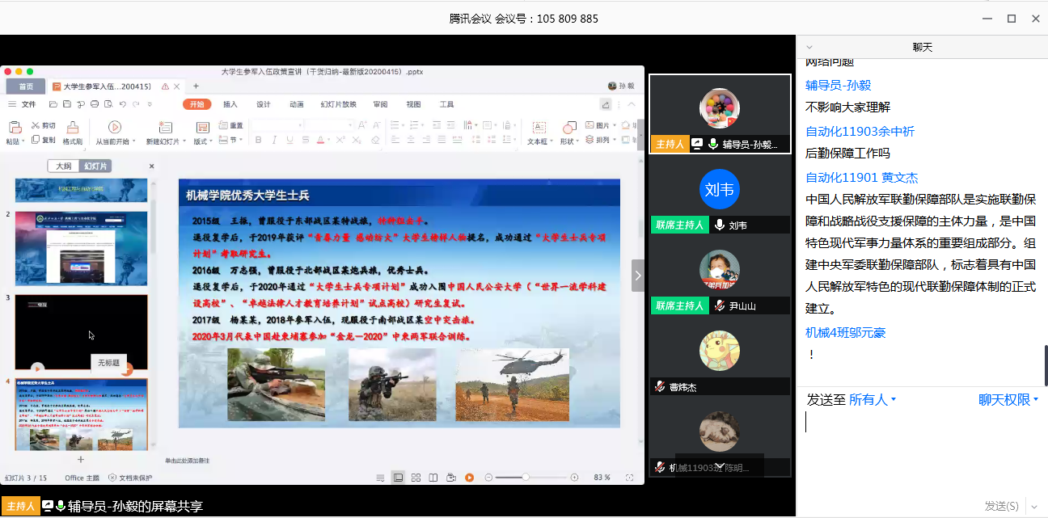The image size is (1048, 518).
Task: Click the 发送(S) send button
Action: tap(1001, 506)
